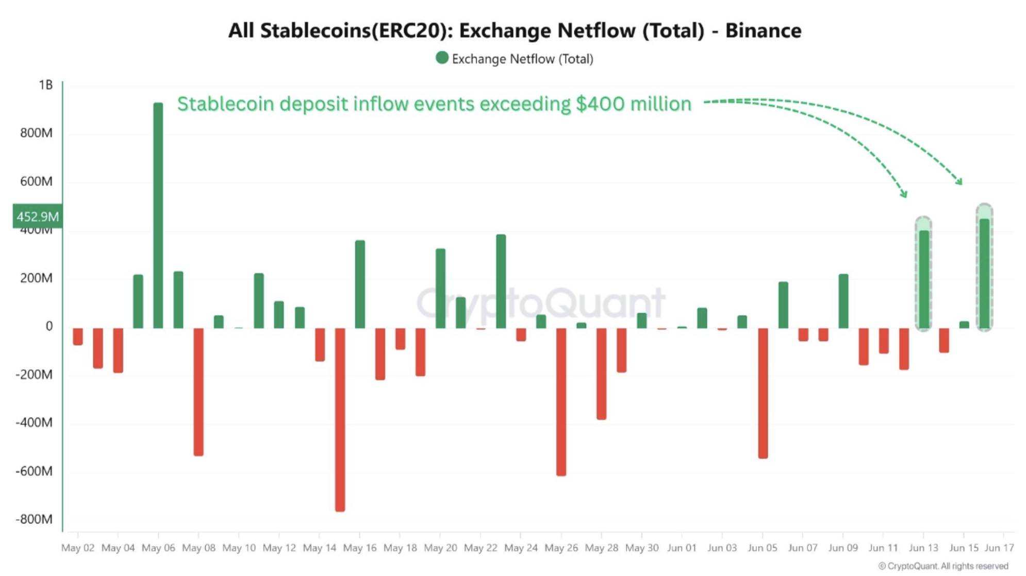Click the -800M label on the y-axis
The height and width of the screenshot is (576, 1026).
point(34,519)
